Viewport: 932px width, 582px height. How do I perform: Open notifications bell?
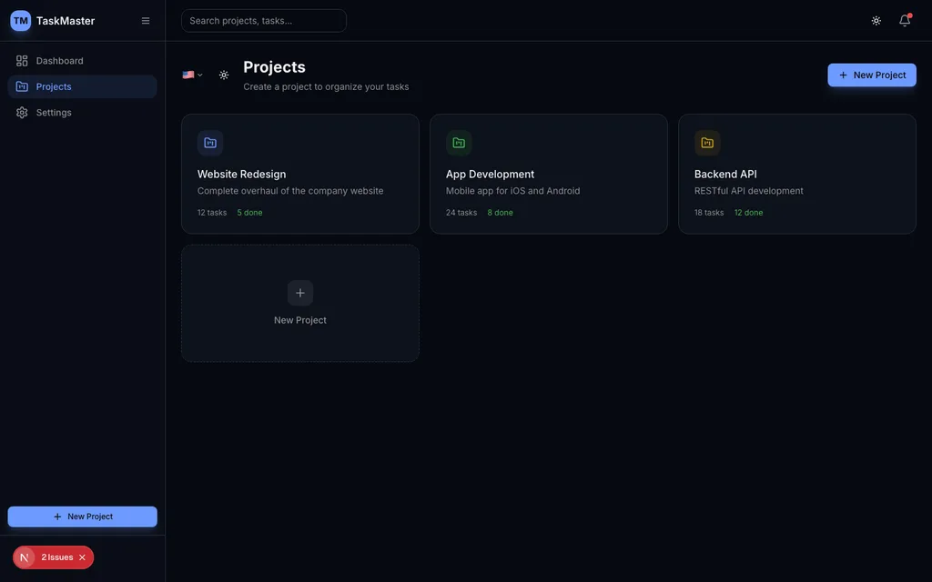coord(905,21)
